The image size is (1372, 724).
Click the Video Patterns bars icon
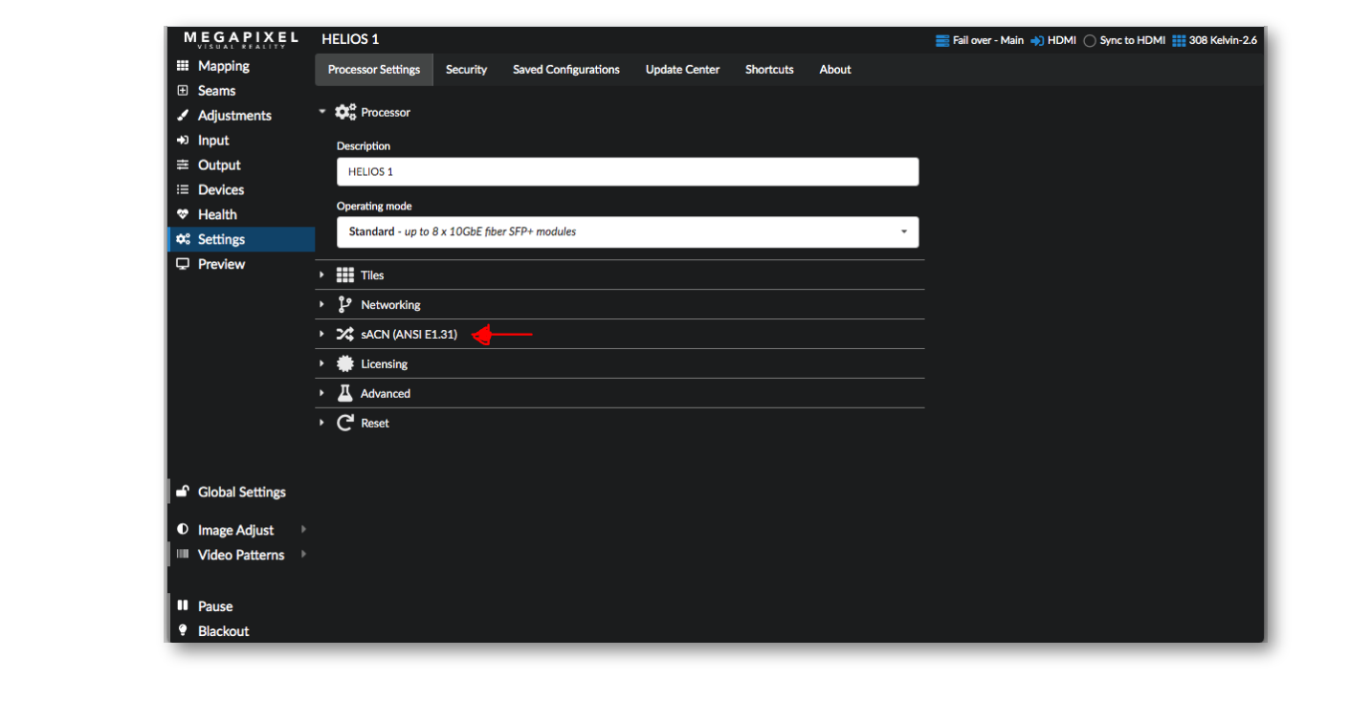point(183,555)
